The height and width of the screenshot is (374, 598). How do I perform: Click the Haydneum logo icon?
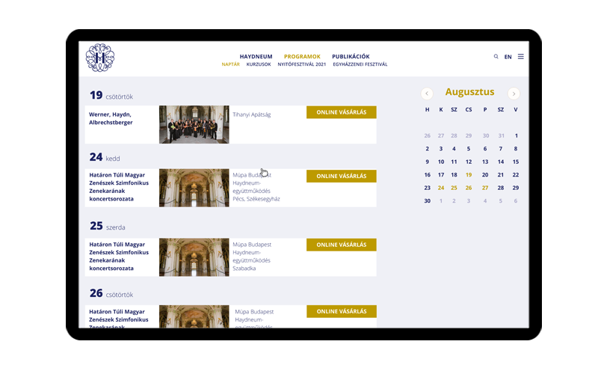100,58
